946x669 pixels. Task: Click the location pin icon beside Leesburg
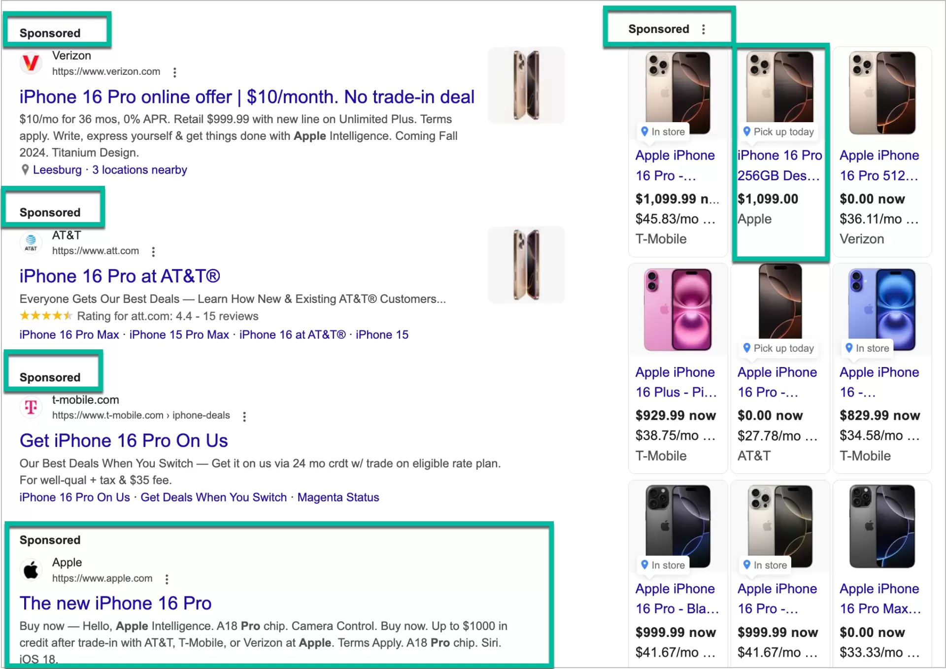(25, 169)
